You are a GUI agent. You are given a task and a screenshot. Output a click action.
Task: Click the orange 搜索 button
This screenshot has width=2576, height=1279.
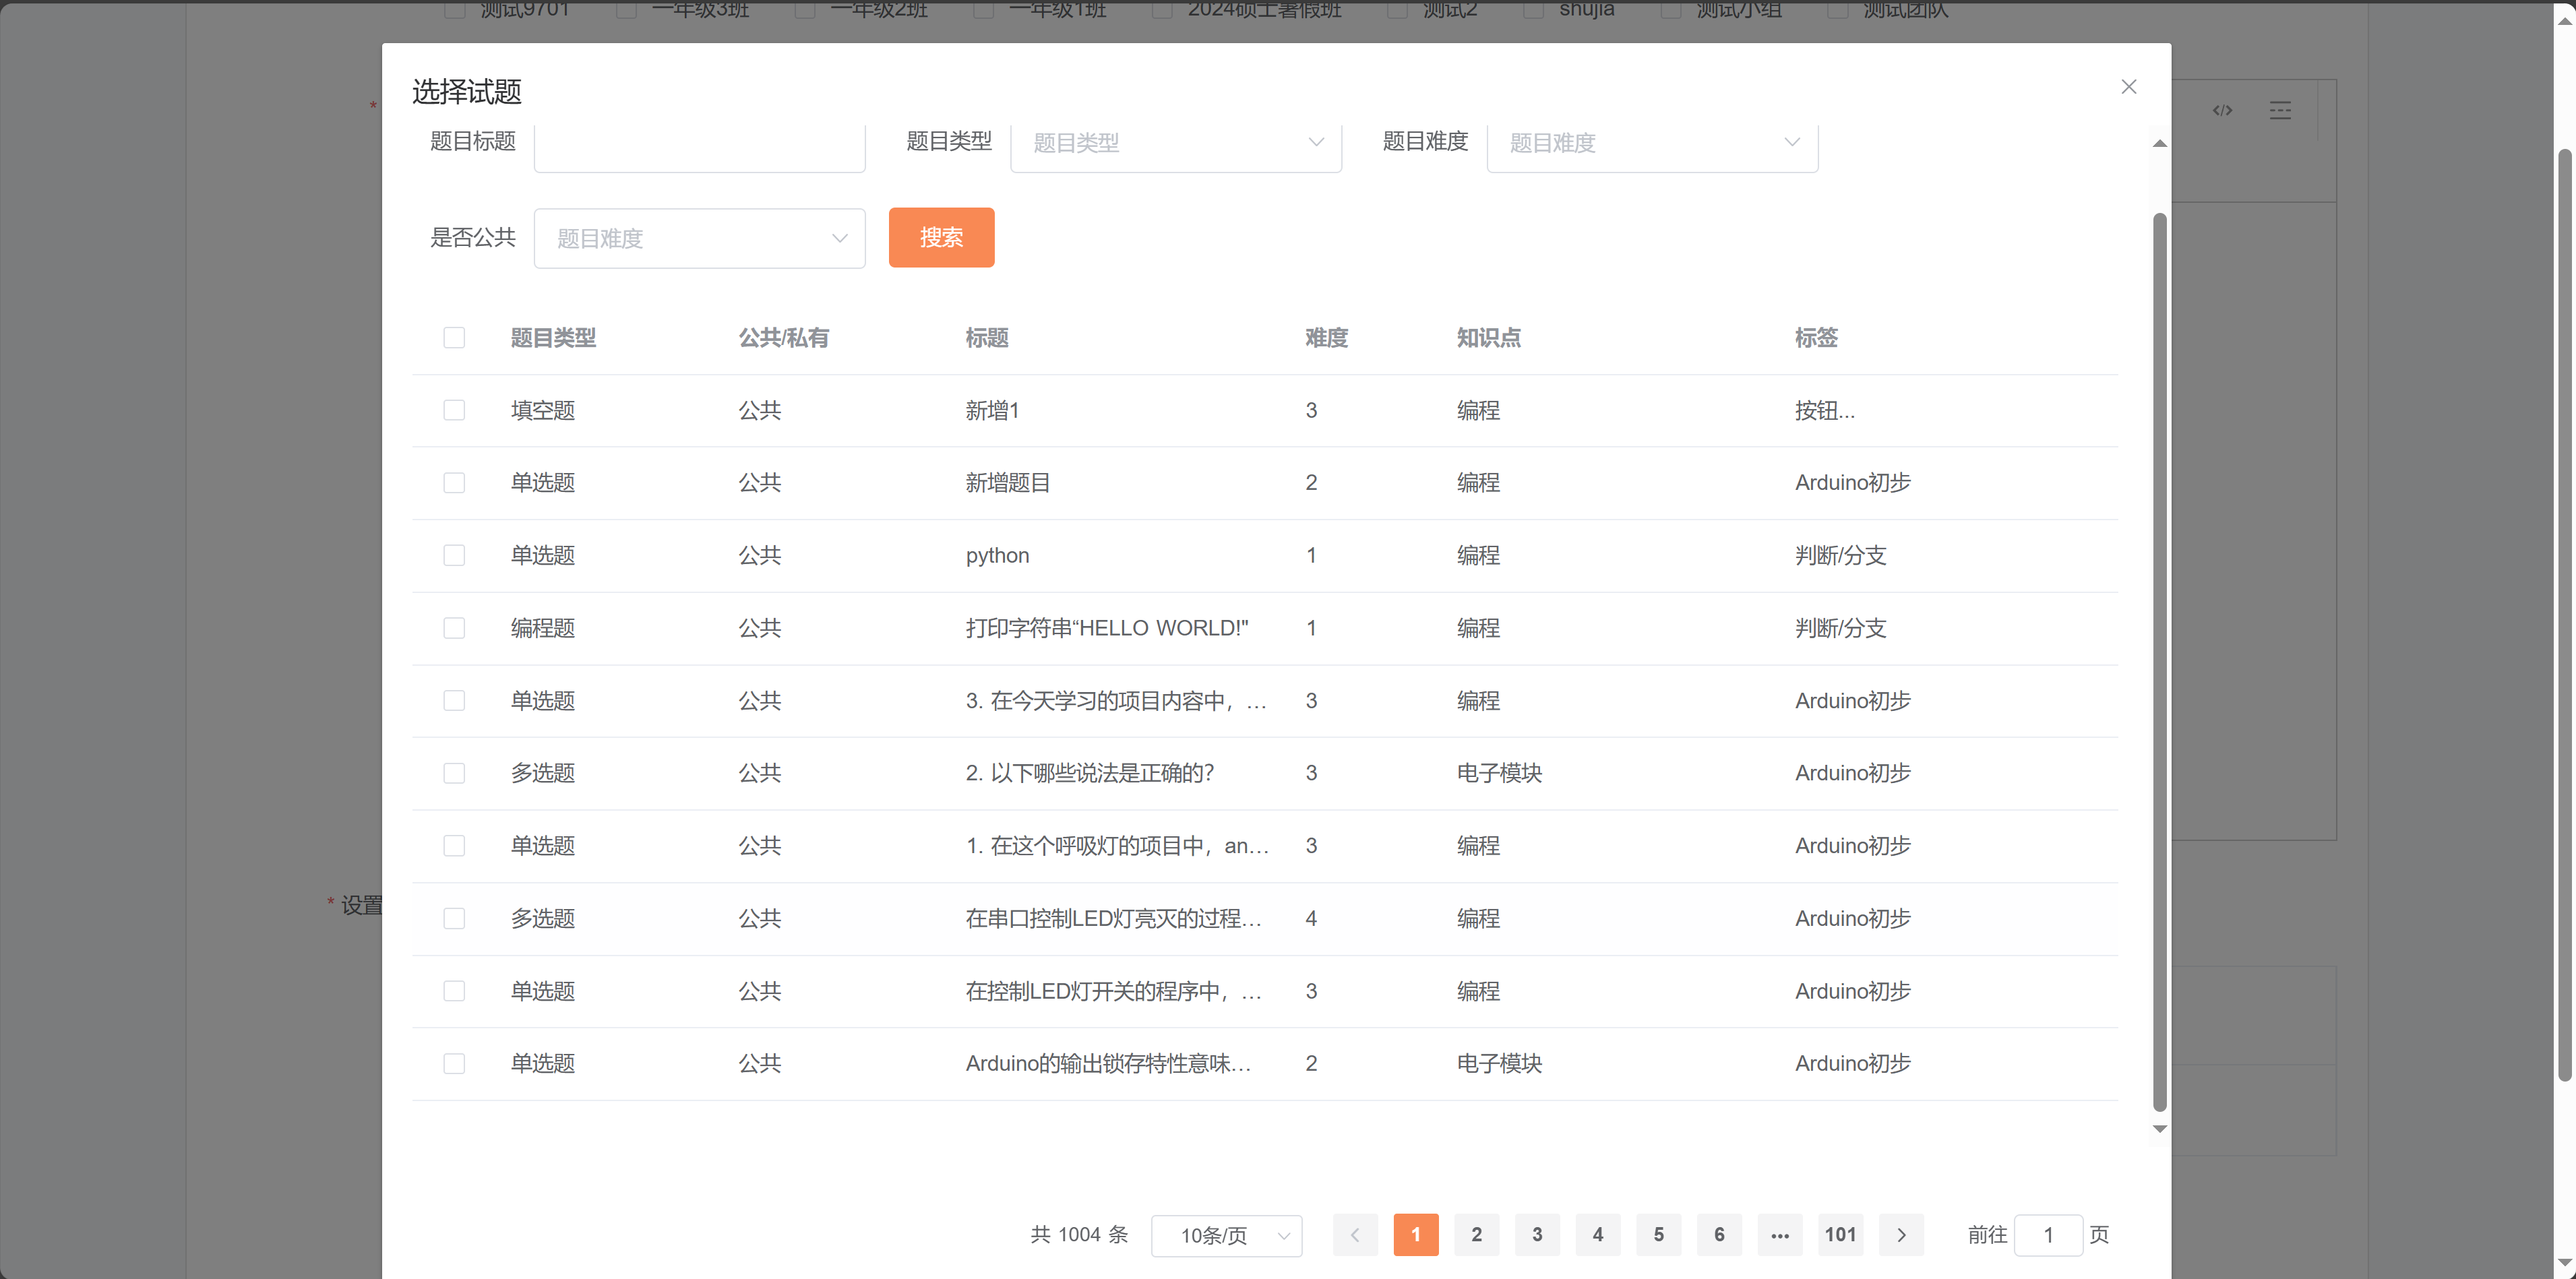[x=941, y=238]
